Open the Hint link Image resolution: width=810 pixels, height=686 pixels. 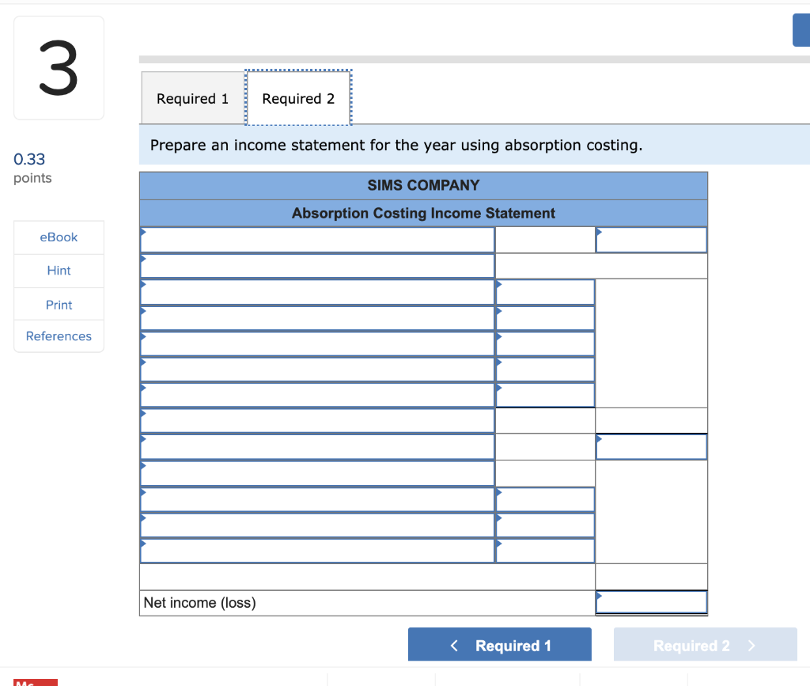[x=59, y=271]
